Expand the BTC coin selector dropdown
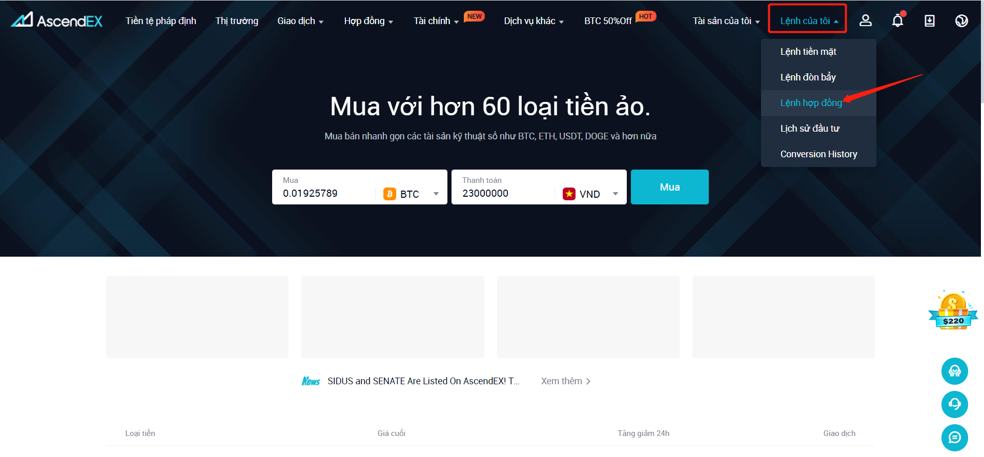 click(x=412, y=194)
